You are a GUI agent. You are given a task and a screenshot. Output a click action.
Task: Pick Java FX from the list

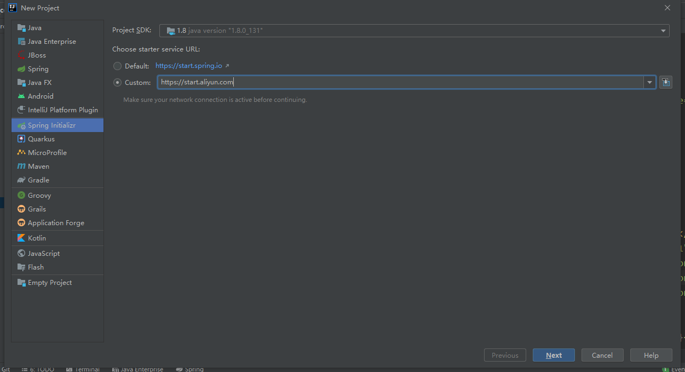pyautogui.click(x=57, y=82)
